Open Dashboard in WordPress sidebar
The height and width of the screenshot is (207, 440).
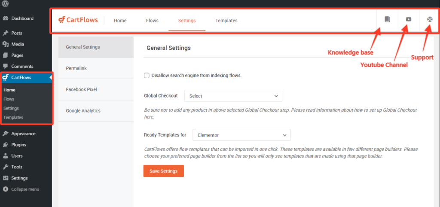22,18
